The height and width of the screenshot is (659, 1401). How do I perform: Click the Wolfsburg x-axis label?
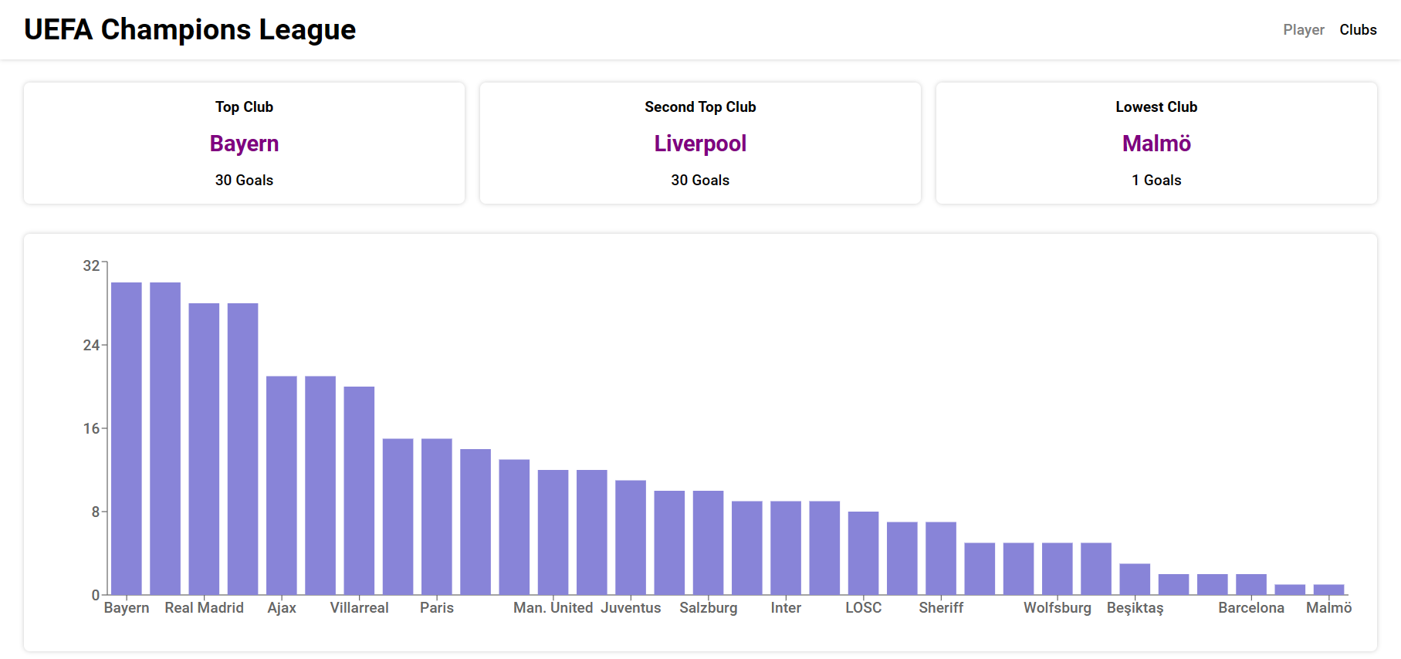(x=1058, y=608)
